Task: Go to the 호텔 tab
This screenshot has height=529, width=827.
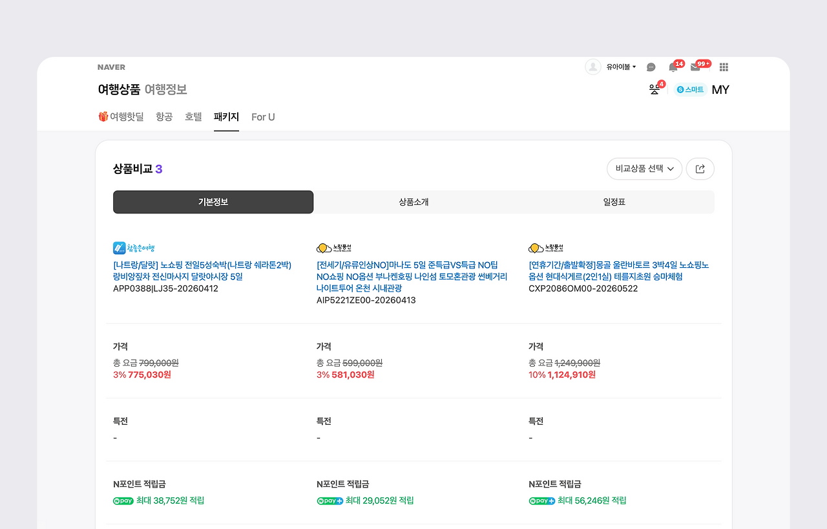Action: point(193,117)
